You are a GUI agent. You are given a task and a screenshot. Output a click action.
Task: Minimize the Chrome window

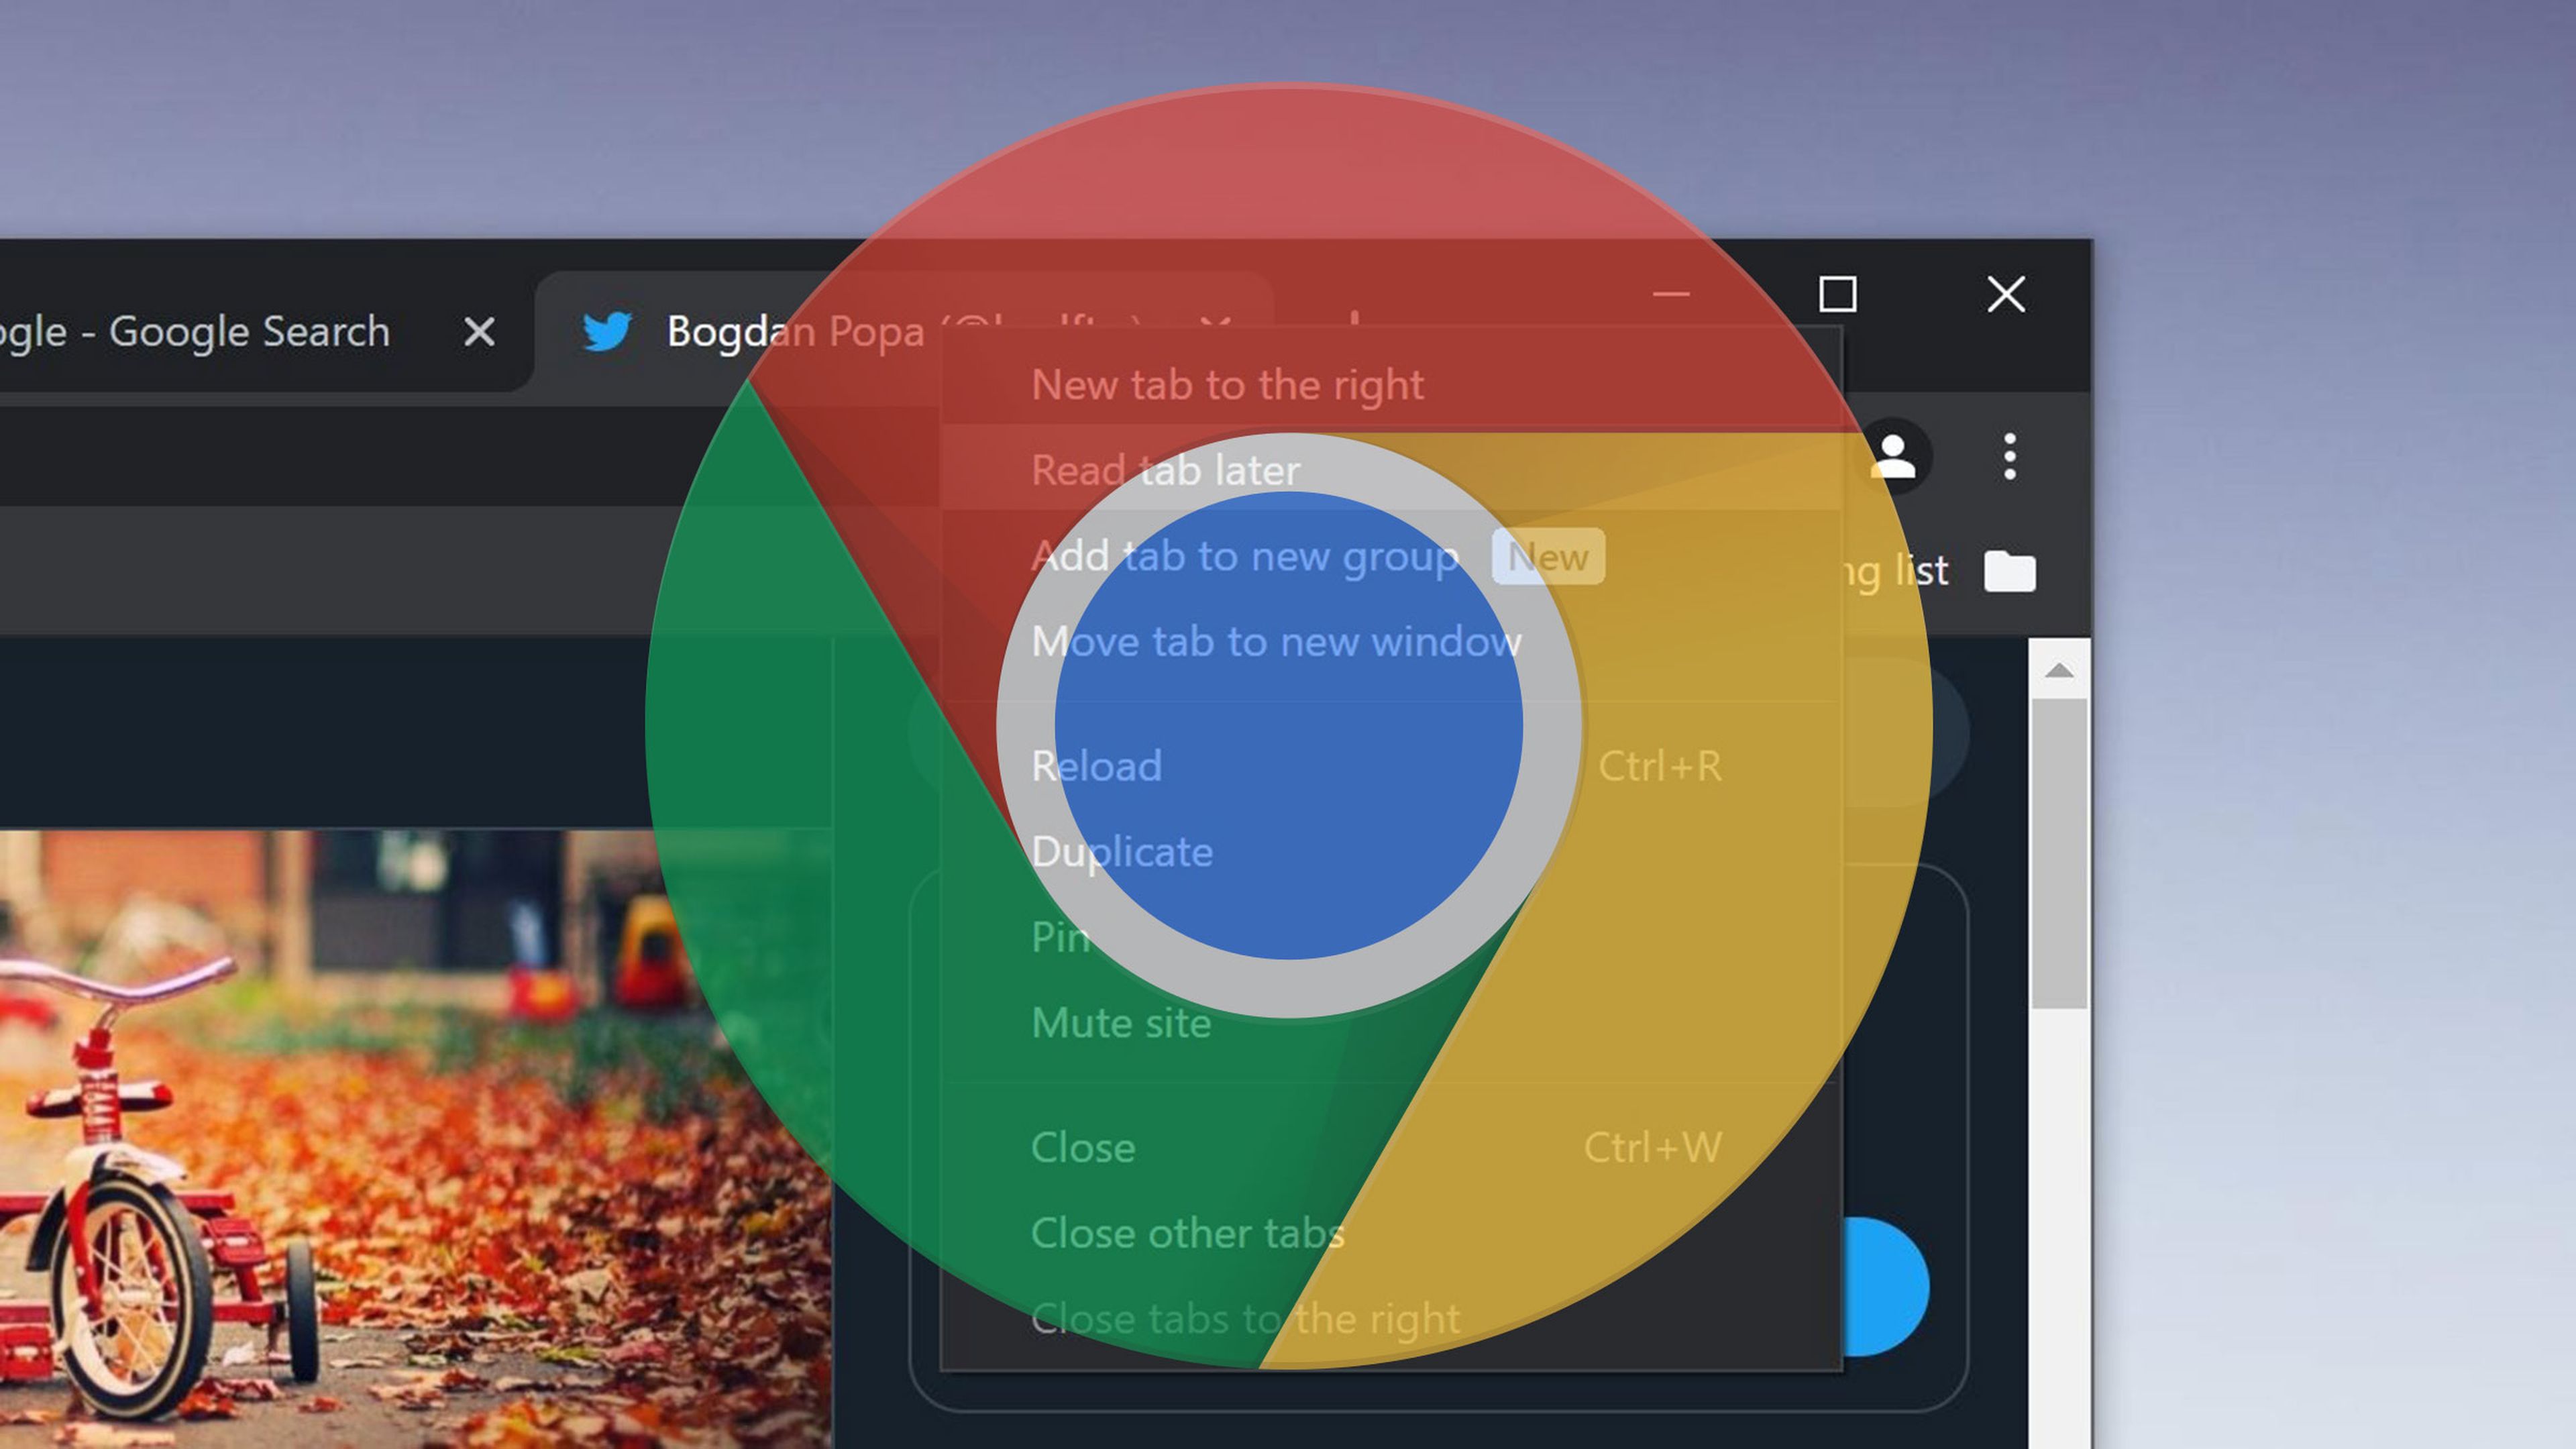[1671, 295]
